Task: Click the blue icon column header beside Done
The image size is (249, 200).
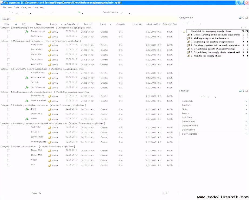Action: point(16,24)
